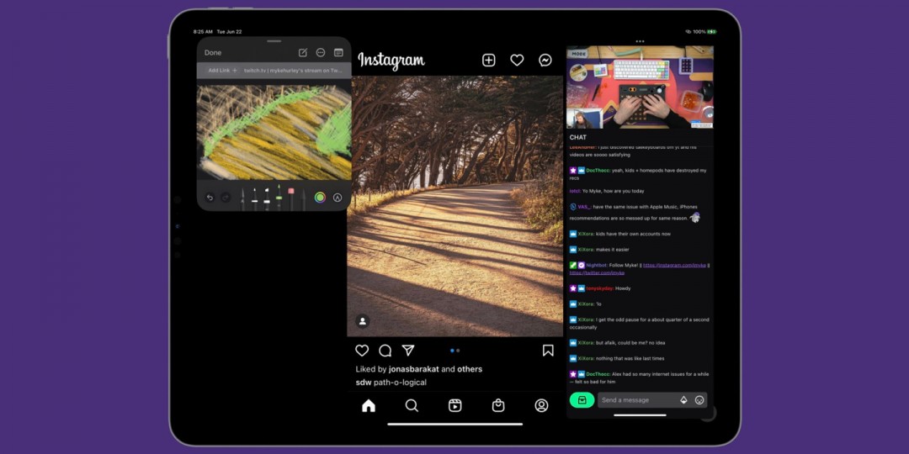This screenshot has height=454, width=909.
Task: Click Add Link in Quick Note
Action: tap(223, 71)
